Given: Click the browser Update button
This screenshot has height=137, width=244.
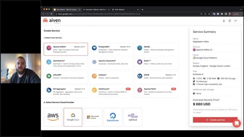Looking at the screenshot, I should [x=237, y=14].
